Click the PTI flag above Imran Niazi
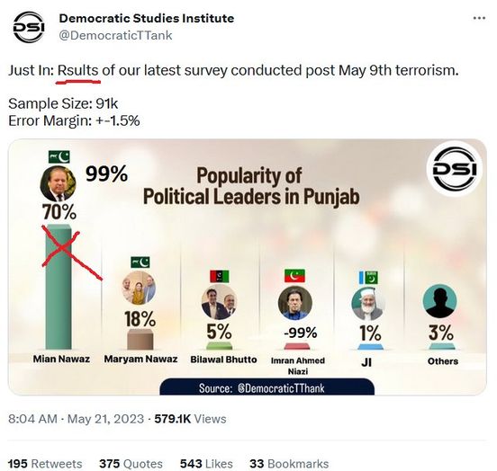The image size is (497, 471). (x=294, y=275)
